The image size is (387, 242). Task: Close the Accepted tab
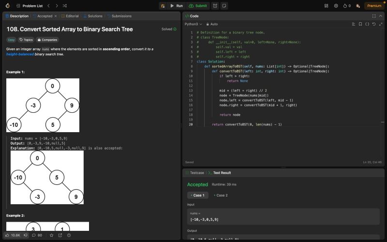tap(56, 16)
